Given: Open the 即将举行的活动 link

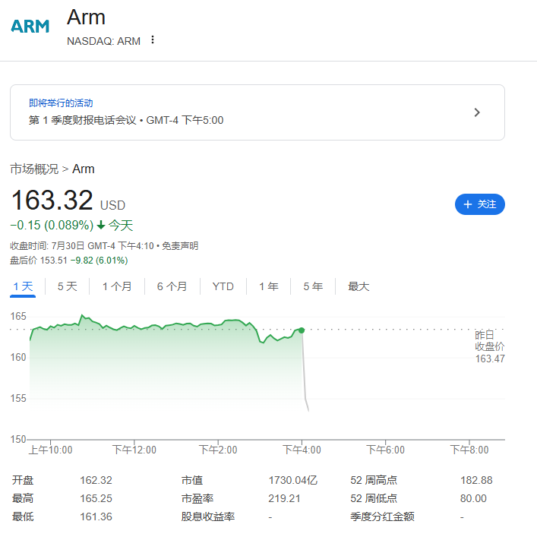Looking at the screenshot, I should click(x=61, y=103).
